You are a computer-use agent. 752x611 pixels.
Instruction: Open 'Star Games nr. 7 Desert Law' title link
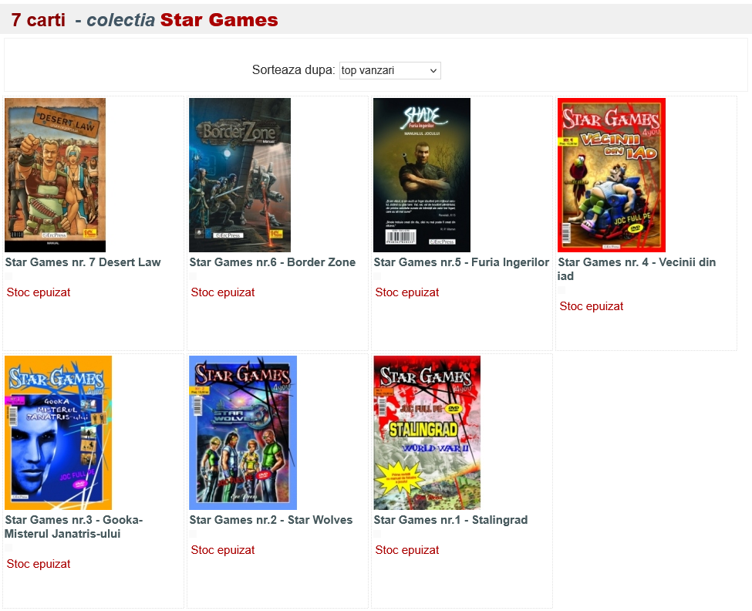[x=83, y=262]
